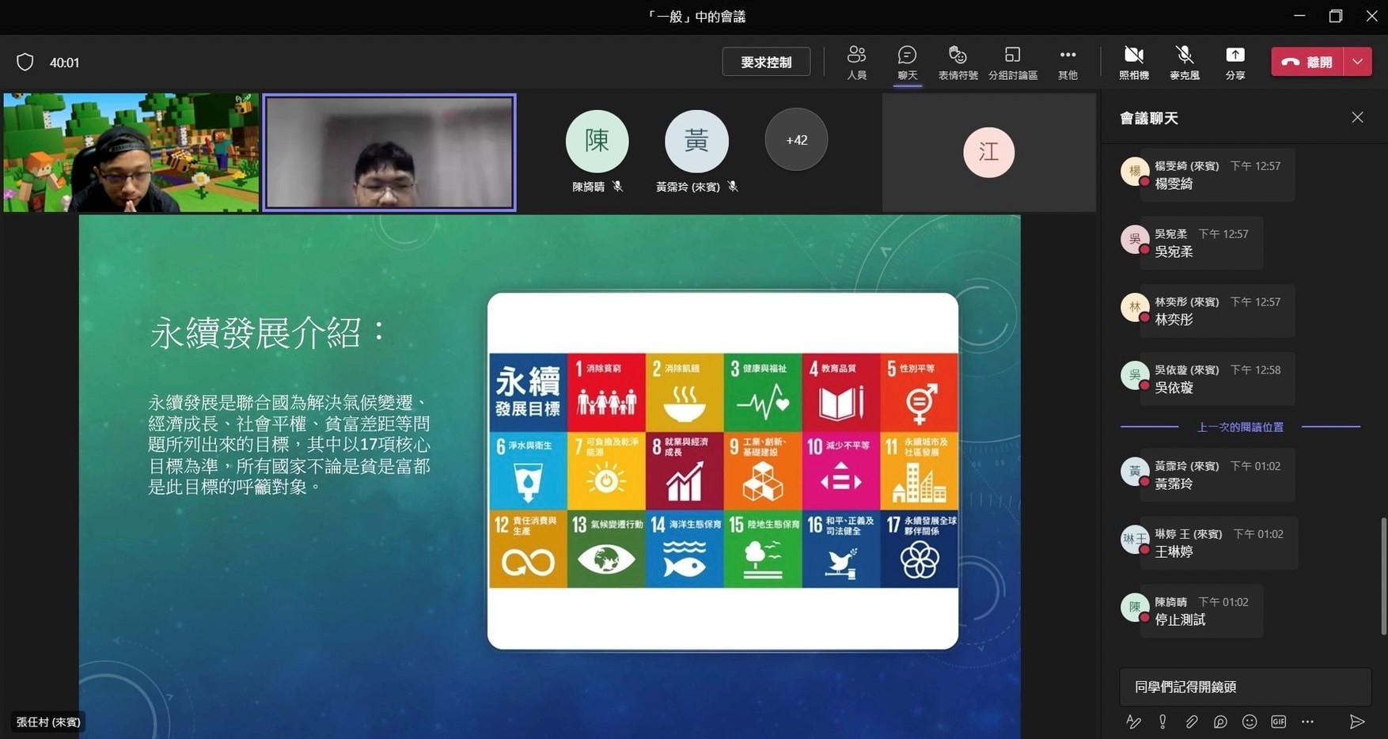The height and width of the screenshot is (739, 1388).
Task: Click the Request control (要求控制) button
Action: coord(766,62)
